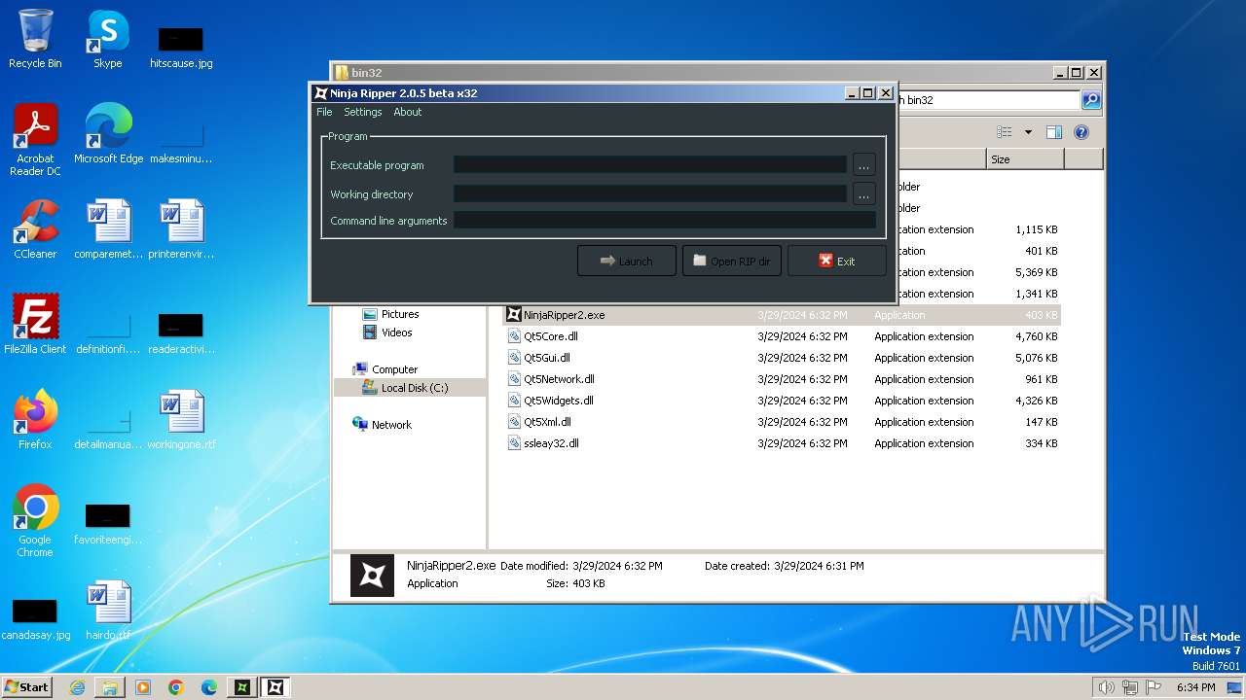The image size is (1246, 700).
Task: Select Computer in navigation pane
Action: (x=385, y=369)
